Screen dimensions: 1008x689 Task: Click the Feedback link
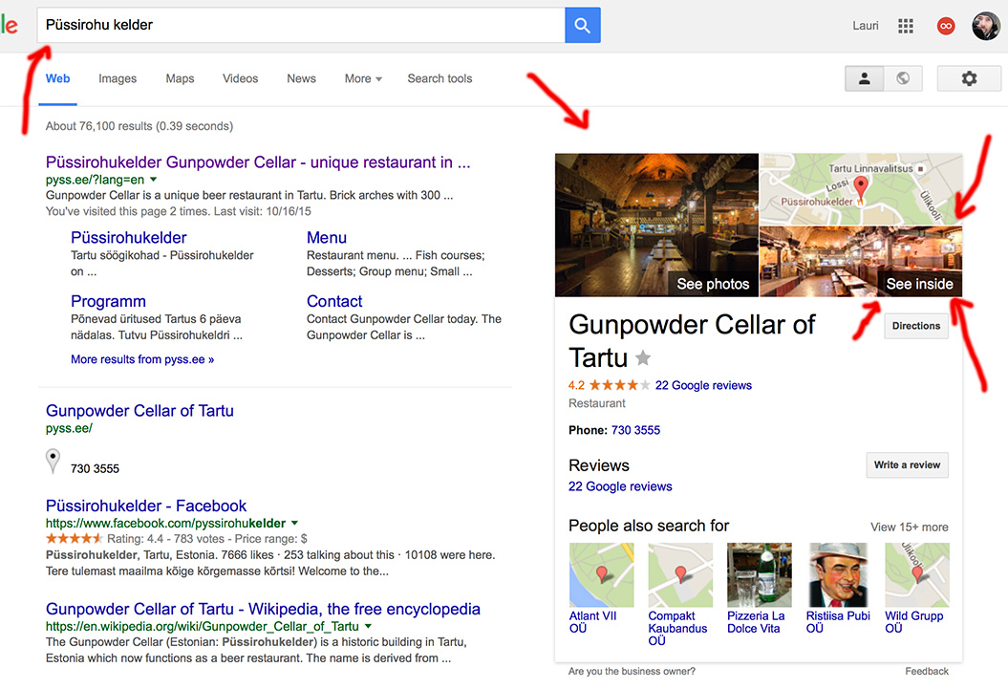[x=927, y=671]
